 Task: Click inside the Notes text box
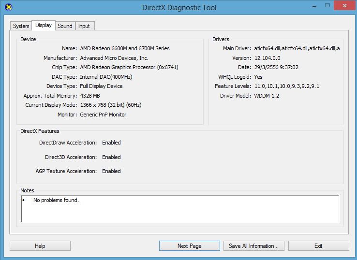pos(180,209)
